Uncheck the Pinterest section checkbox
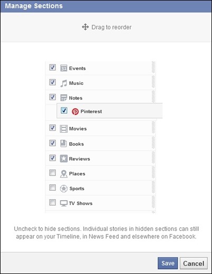This screenshot has width=212, height=274. point(64,111)
